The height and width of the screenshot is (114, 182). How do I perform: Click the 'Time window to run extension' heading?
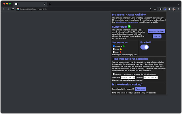pos(130,59)
